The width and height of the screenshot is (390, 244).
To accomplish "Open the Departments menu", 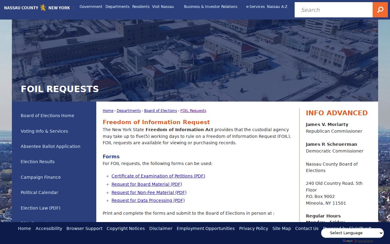I will pos(117,6).
